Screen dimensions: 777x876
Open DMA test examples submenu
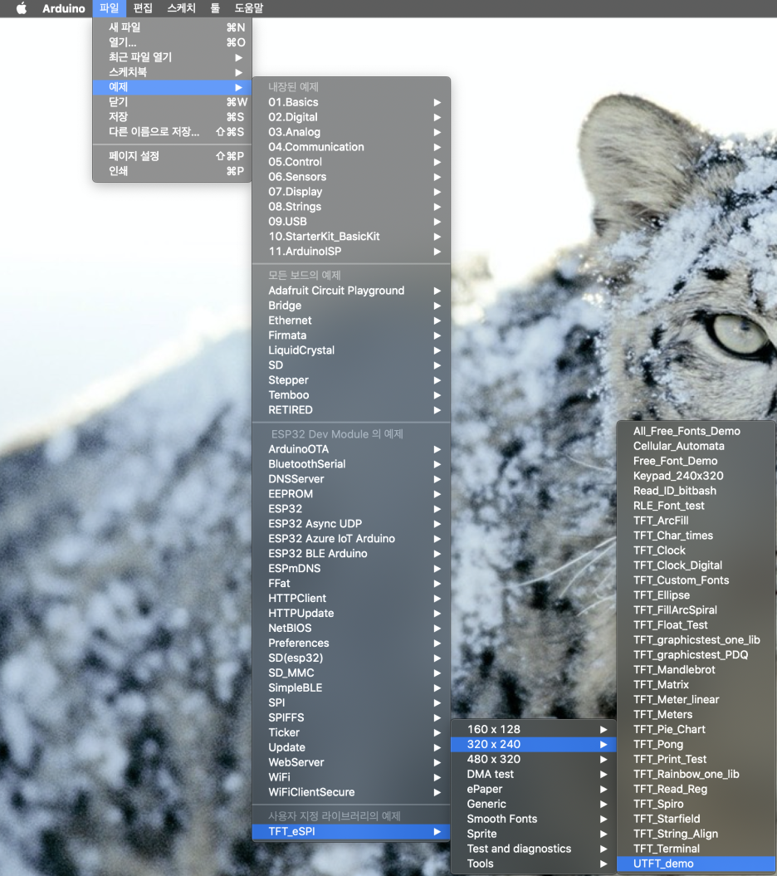[534, 775]
